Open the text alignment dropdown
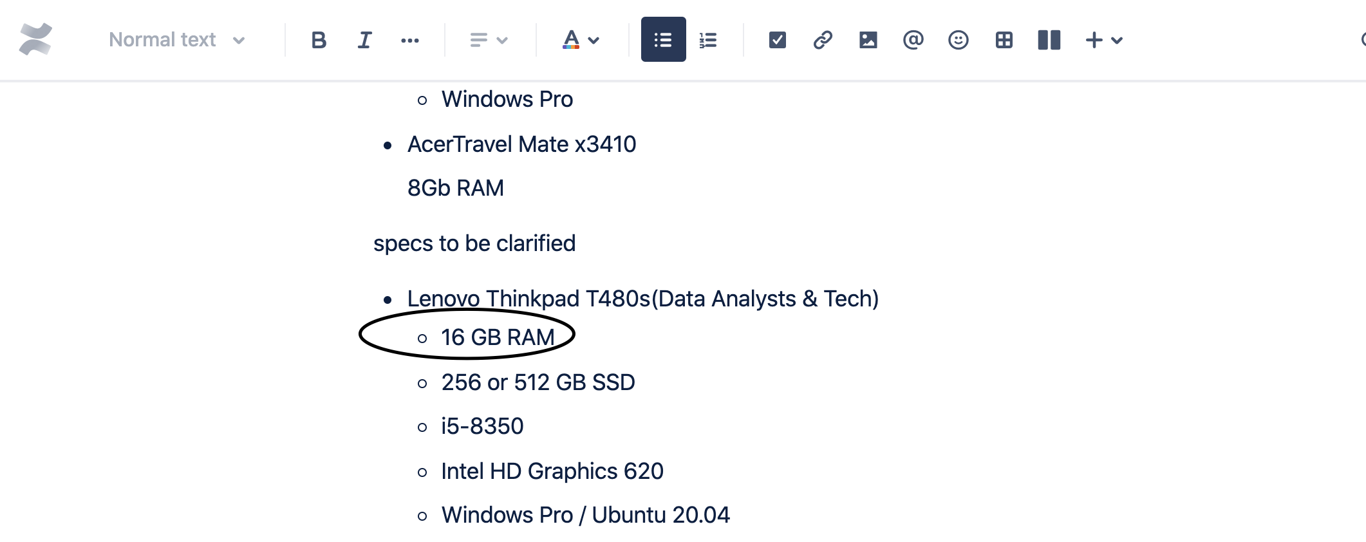Screen dimensions: 1366x542 point(489,40)
